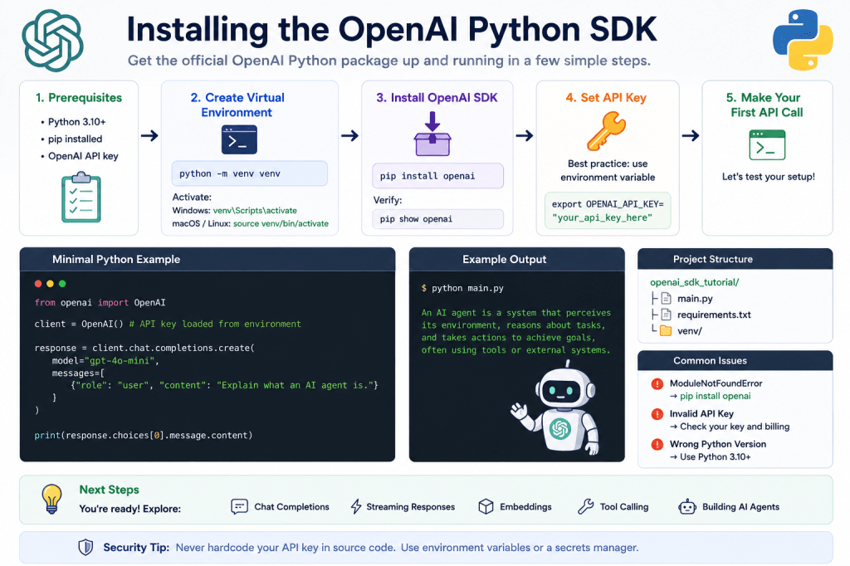Click the checklist clipboard icon under Prerequisites
Screen dimensions: 850x566
click(81, 198)
